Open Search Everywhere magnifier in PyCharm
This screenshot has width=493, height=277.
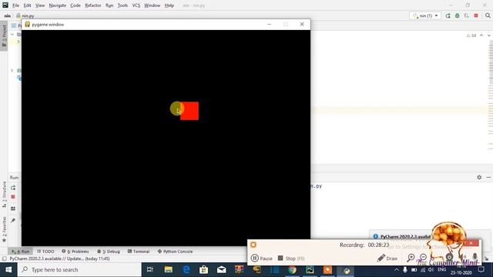click(x=488, y=15)
